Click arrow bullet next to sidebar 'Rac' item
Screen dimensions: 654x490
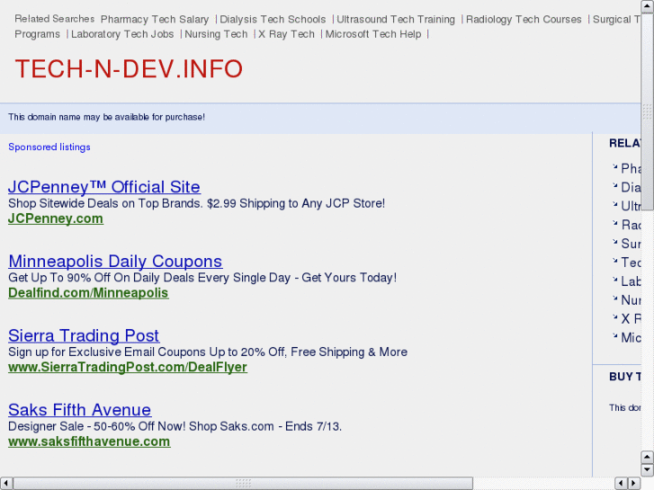point(614,223)
